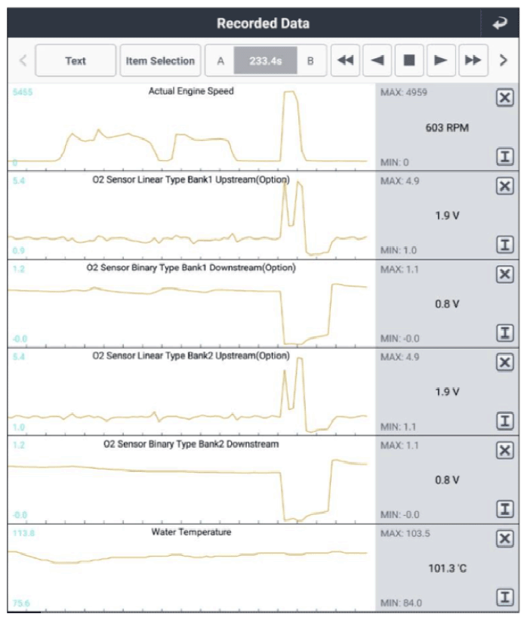Toggle the cursor icon for the Water Temperature graph
The height and width of the screenshot is (620, 527).
coord(505,597)
